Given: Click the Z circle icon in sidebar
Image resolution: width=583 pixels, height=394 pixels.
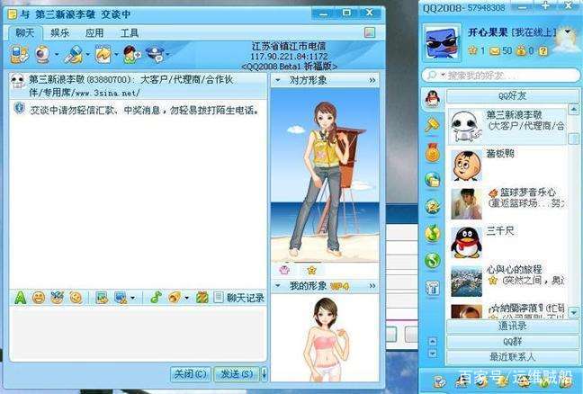Looking at the screenshot, I should 433,206.
